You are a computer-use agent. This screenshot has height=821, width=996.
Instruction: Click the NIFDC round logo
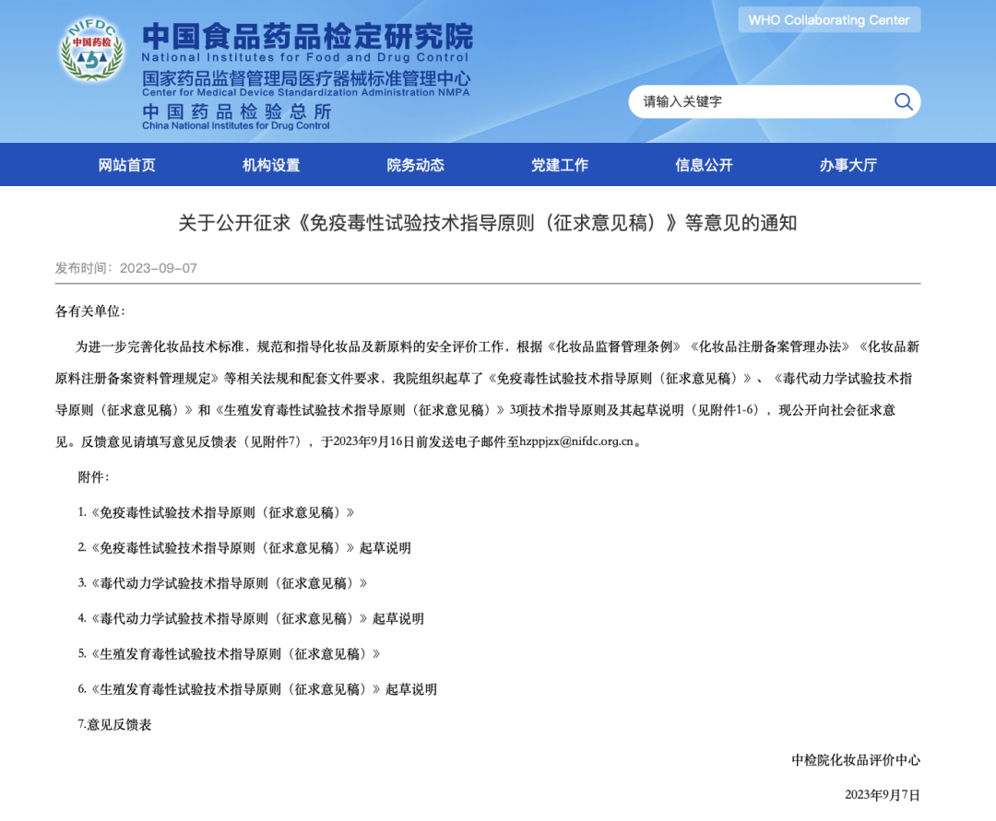pos(91,50)
